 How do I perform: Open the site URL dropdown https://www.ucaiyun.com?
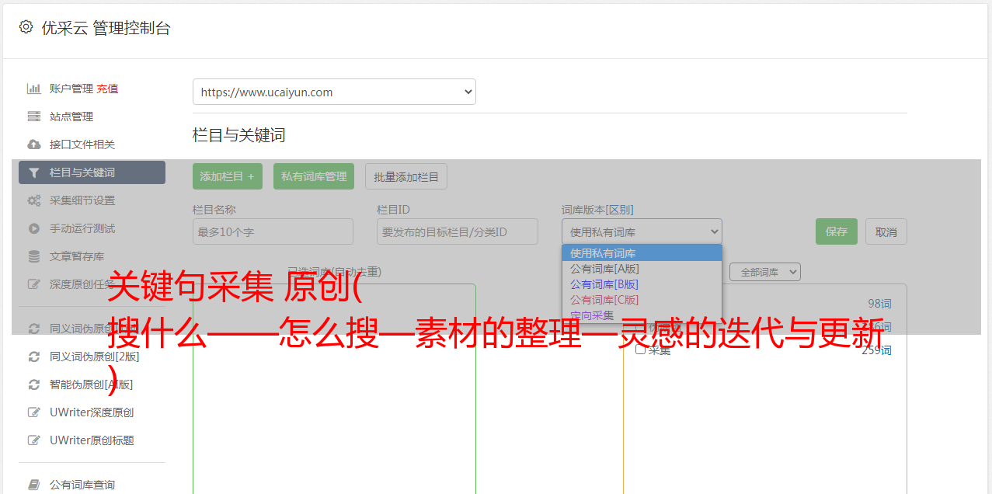334,92
